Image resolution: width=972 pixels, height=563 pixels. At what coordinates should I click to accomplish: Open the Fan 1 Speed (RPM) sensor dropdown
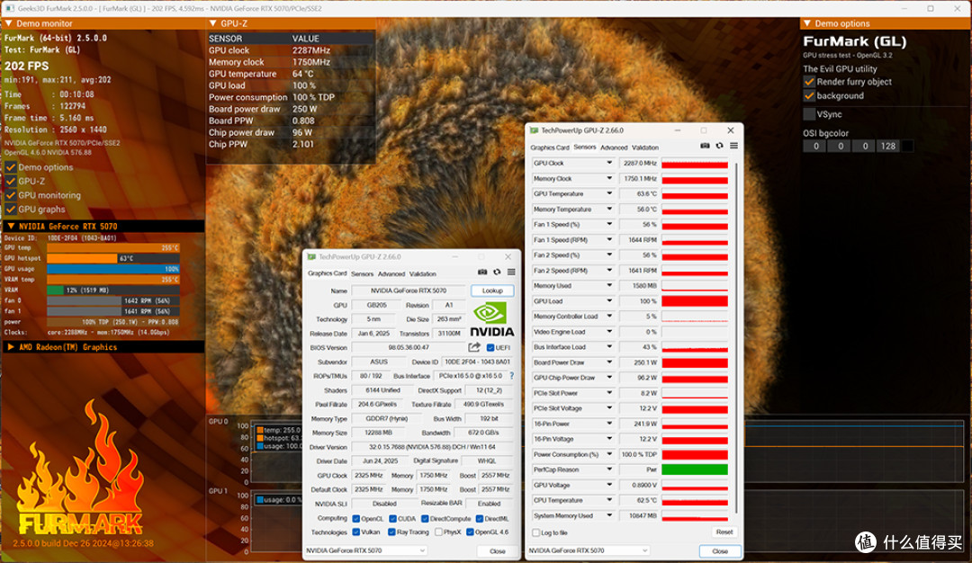click(609, 240)
